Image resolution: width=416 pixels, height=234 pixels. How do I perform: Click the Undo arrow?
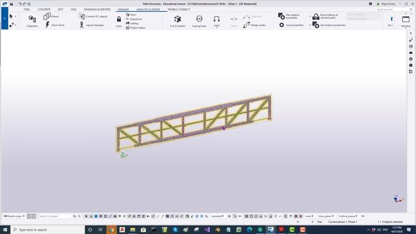tap(20, 4)
